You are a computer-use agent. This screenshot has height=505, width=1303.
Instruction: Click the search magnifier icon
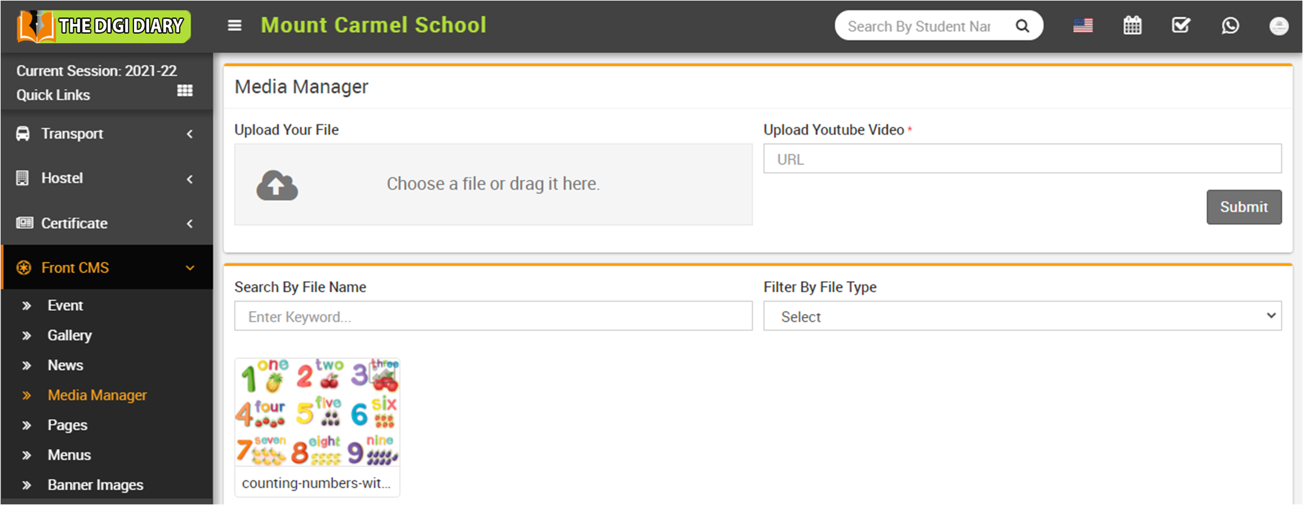[x=1022, y=26]
